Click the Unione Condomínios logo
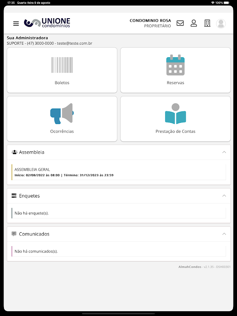237x316 pixels. pos(47,23)
